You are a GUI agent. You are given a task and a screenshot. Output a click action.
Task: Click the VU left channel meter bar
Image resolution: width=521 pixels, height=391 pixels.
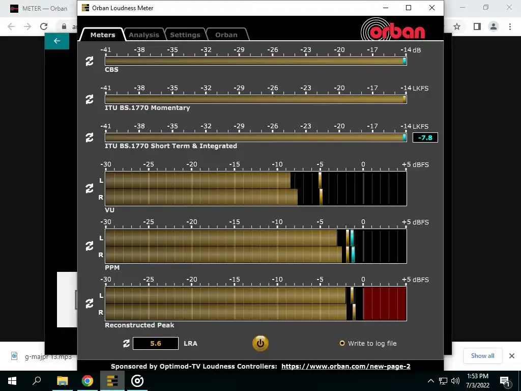tap(256, 180)
